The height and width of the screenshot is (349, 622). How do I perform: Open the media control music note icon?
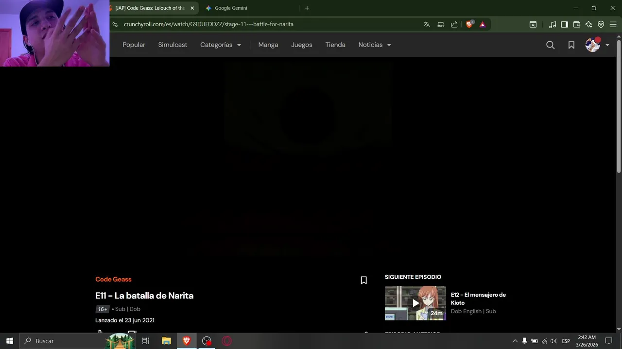(x=553, y=24)
